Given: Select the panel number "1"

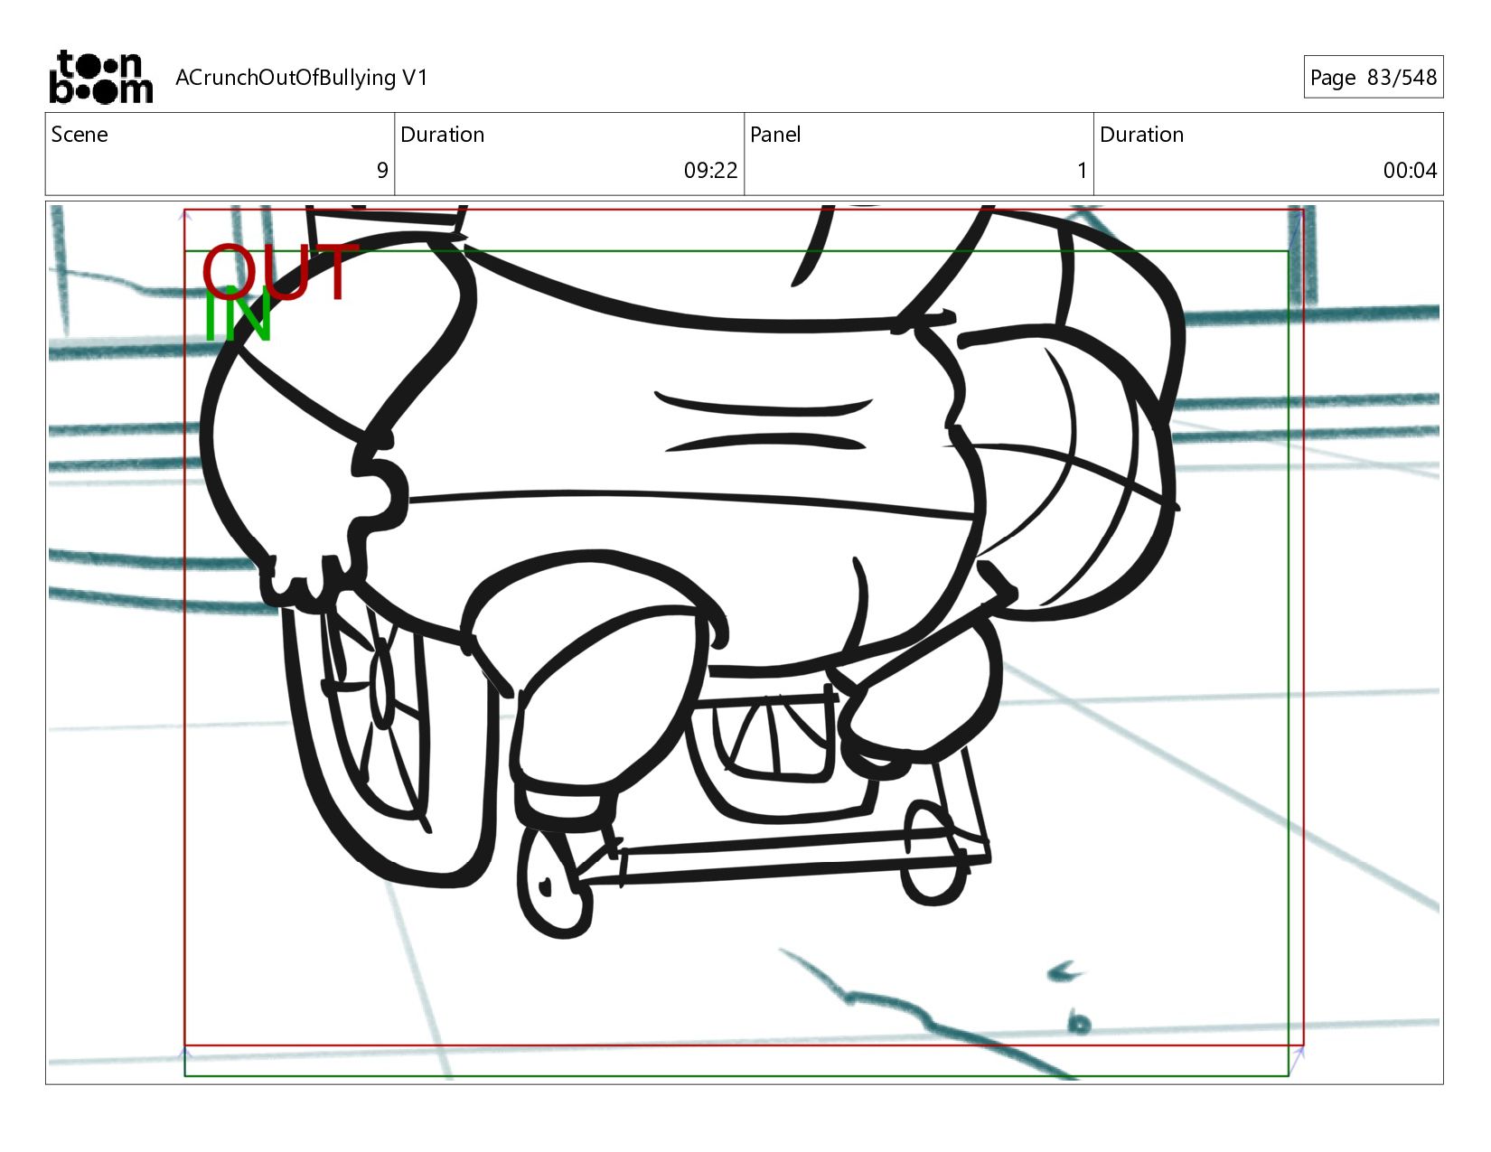Looking at the screenshot, I should tap(1082, 171).
